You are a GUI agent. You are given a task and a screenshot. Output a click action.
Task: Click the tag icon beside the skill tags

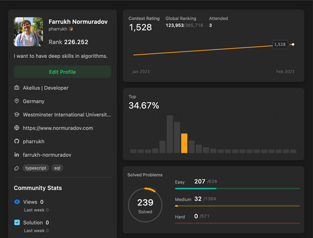tap(17, 168)
